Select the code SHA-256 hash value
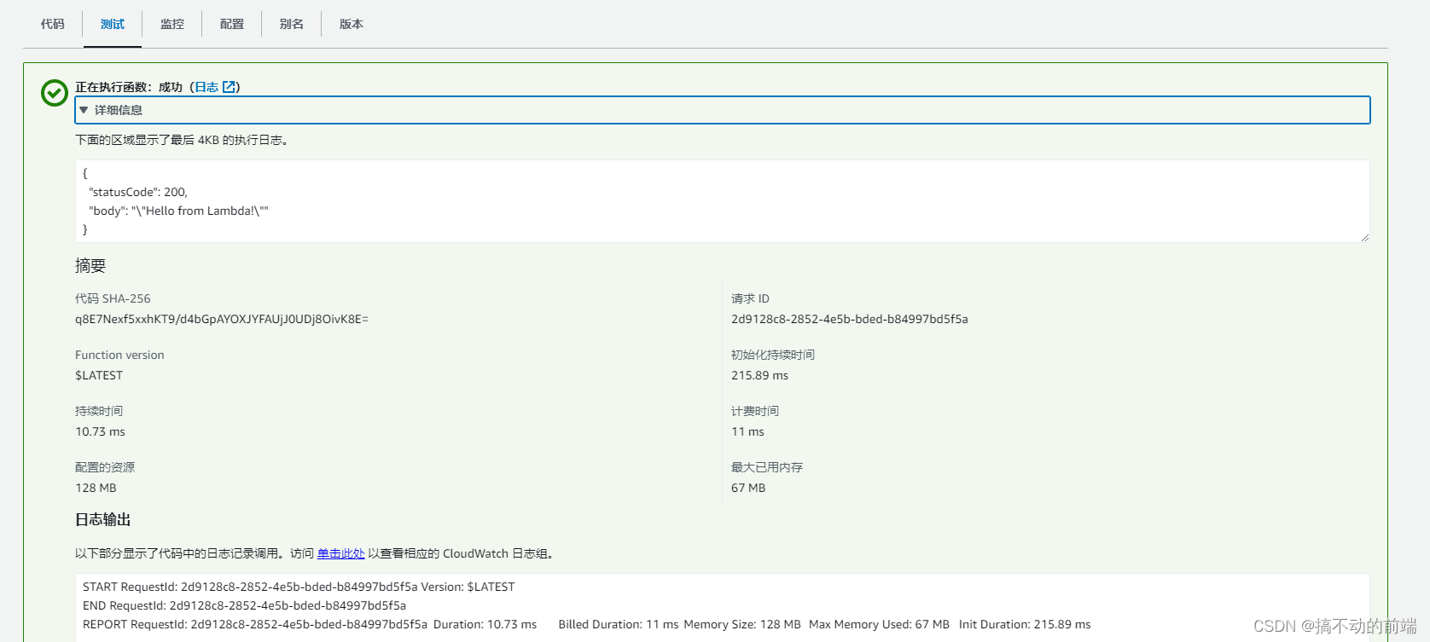 [222, 319]
